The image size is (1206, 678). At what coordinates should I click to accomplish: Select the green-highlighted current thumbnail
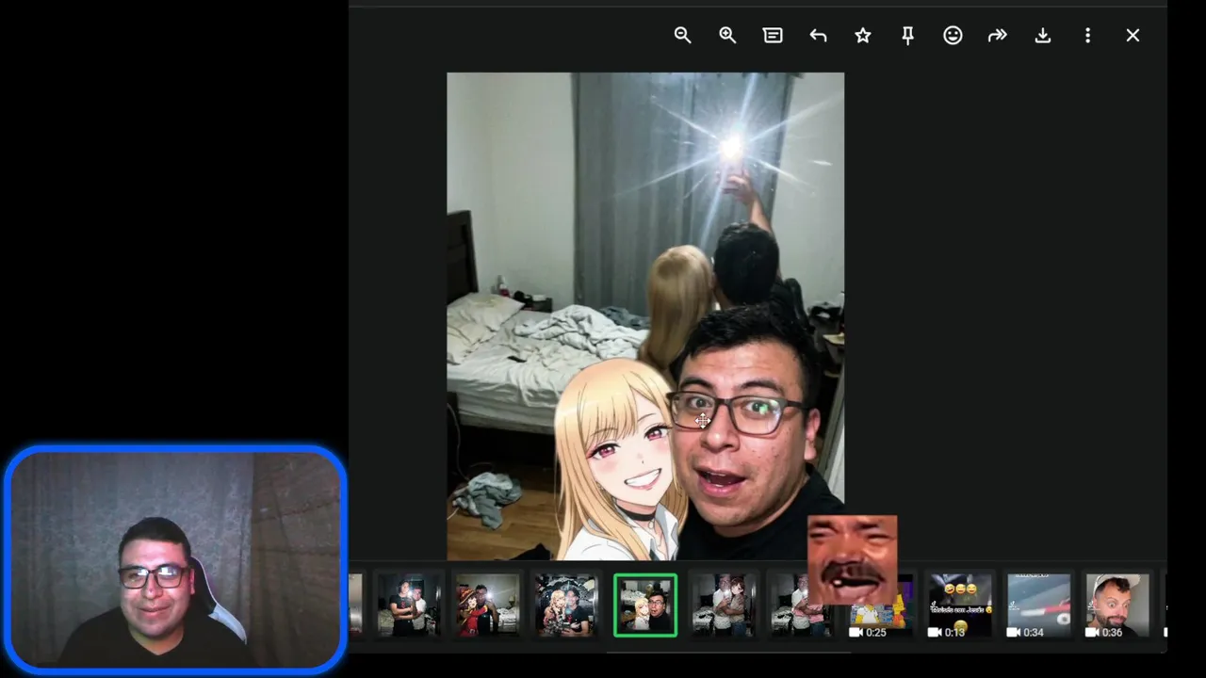(645, 605)
